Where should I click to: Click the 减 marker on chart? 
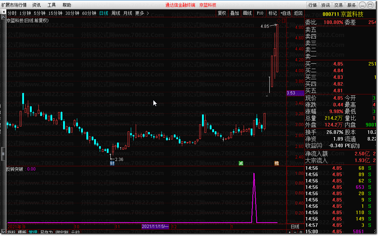[241, 163]
